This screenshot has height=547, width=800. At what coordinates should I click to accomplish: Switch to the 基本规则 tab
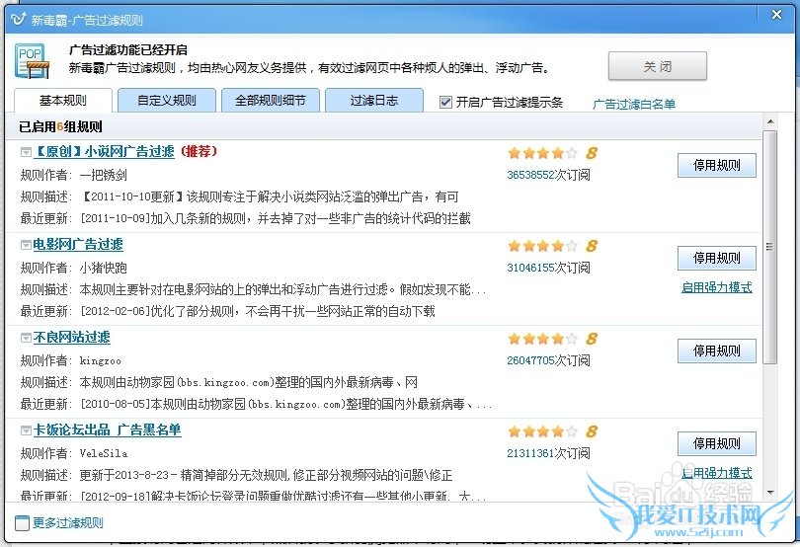click(x=63, y=100)
